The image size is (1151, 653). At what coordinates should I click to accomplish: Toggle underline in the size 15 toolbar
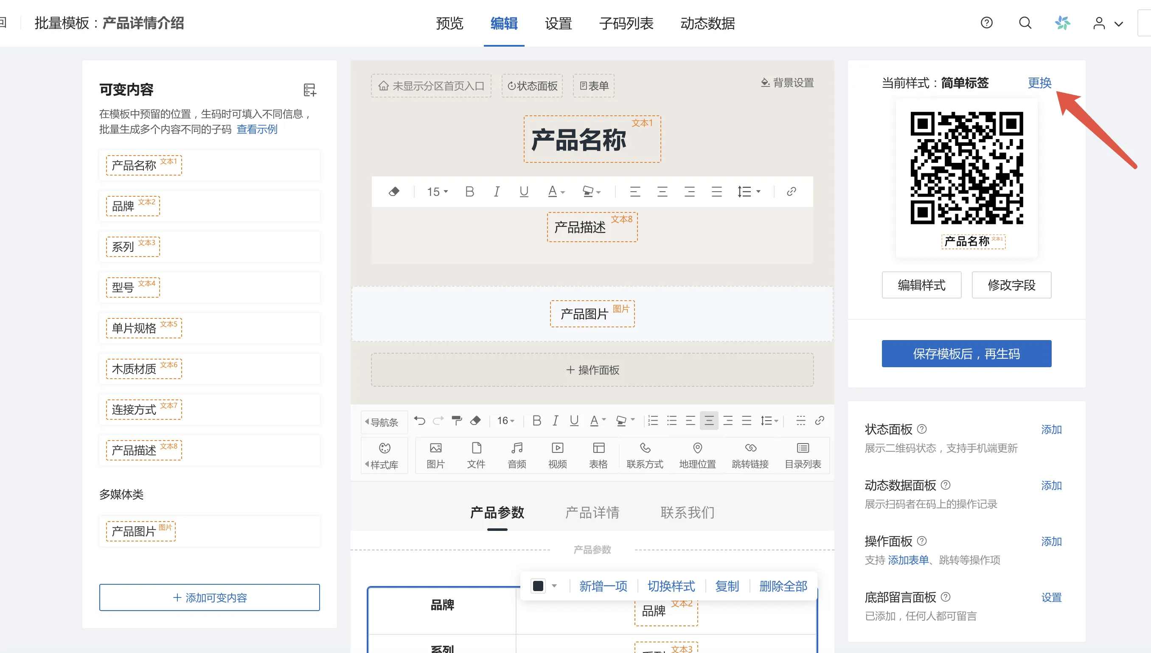pos(523,192)
